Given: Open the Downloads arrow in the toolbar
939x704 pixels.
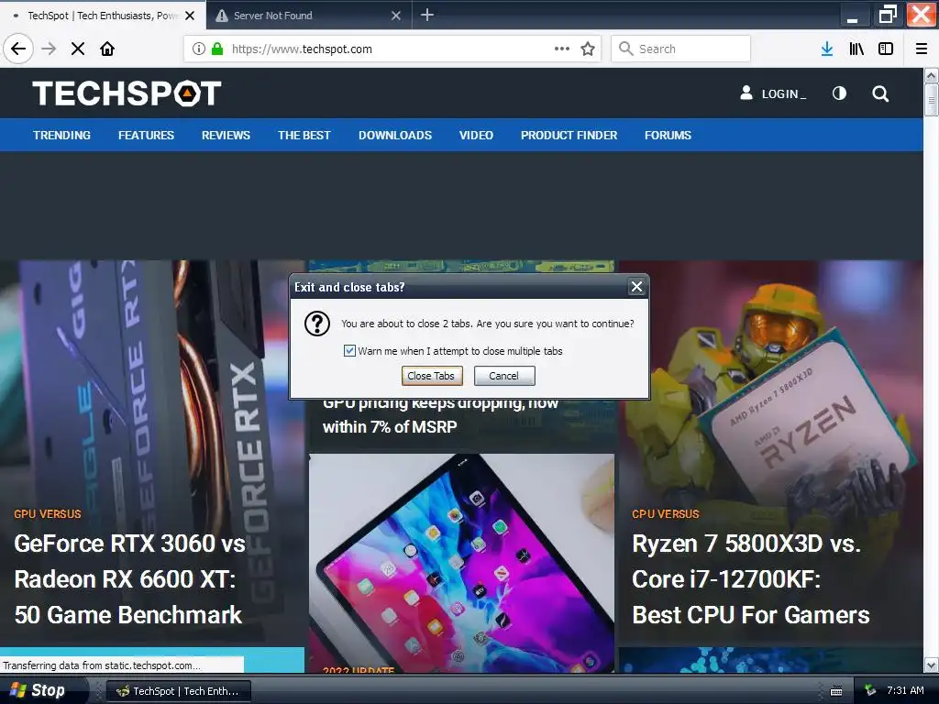Looking at the screenshot, I should (827, 49).
